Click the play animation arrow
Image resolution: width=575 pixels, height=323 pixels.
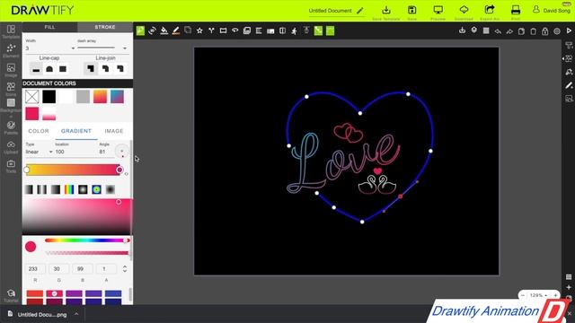point(569,31)
